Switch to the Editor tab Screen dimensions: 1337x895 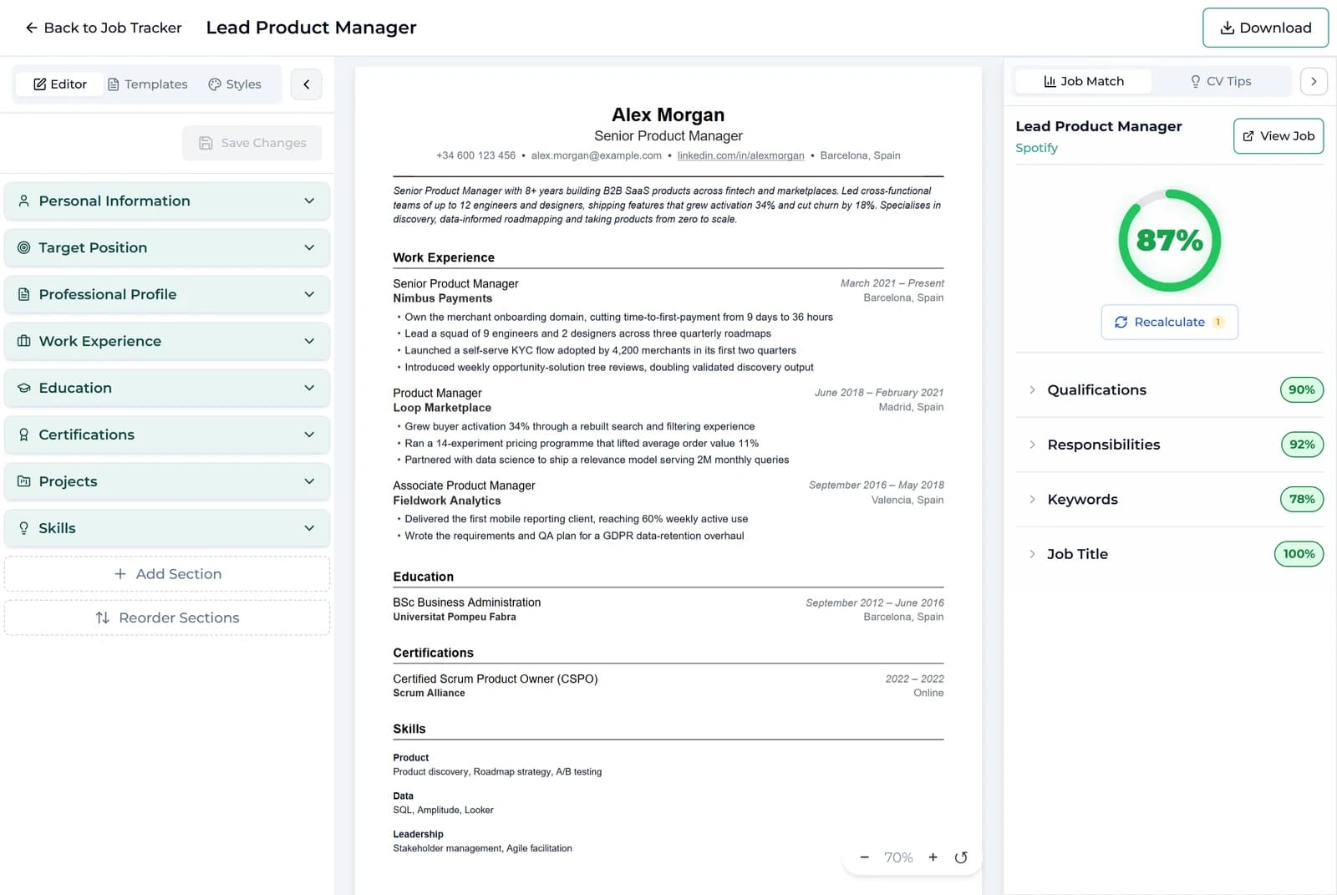click(59, 84)
